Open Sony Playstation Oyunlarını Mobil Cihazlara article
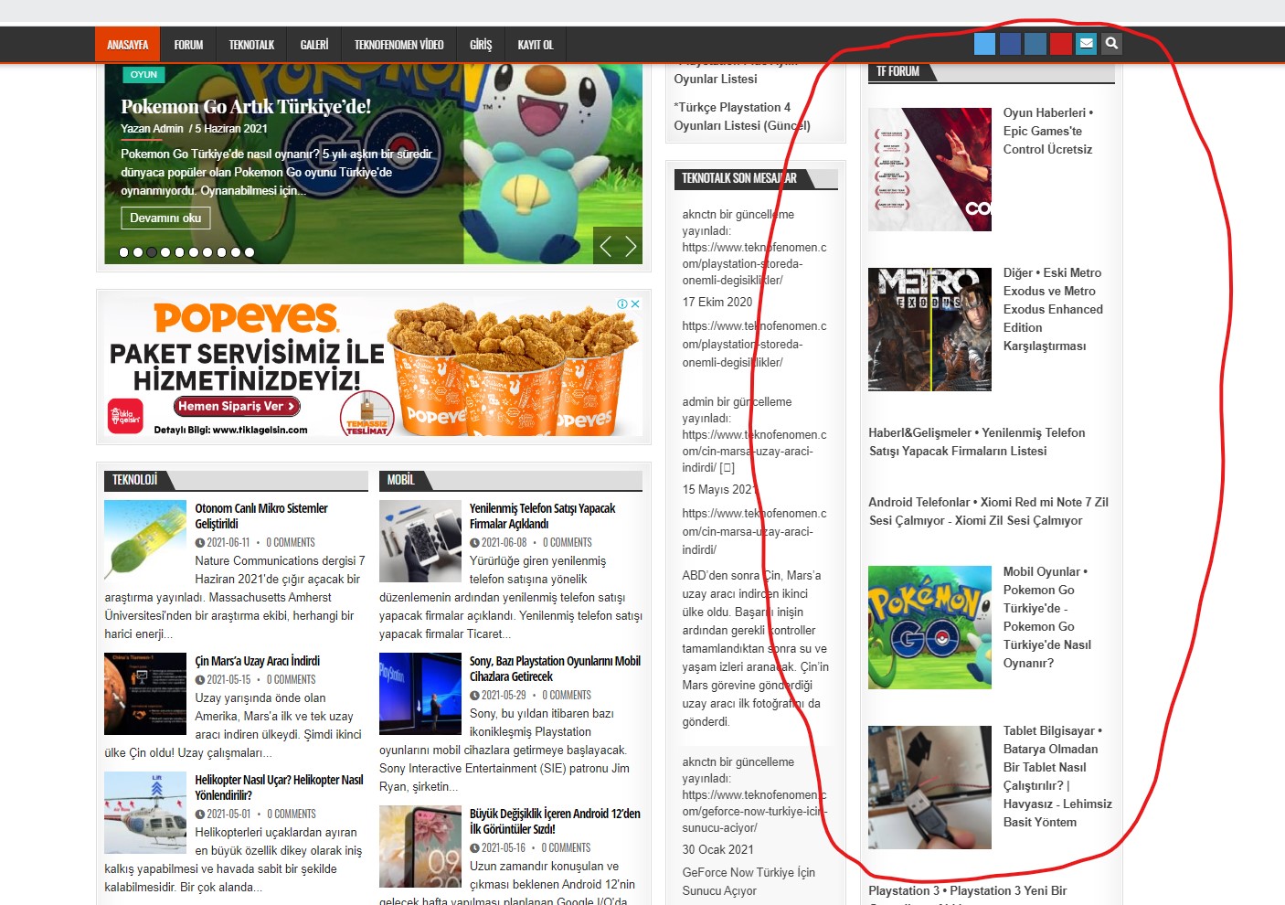The height and width of the screenshot is (905, 1285). coord(555,668)
